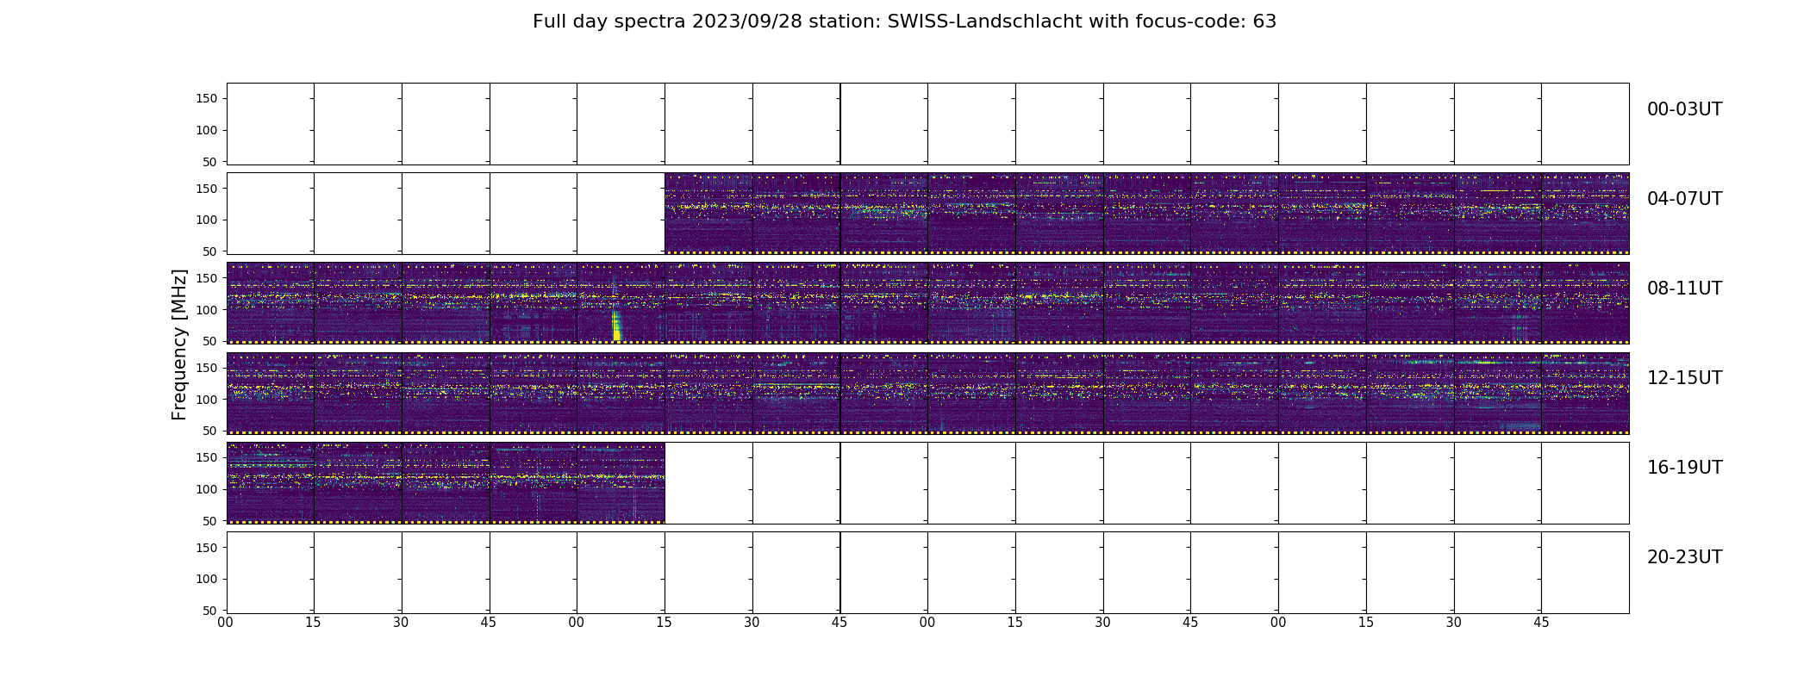Select the 04-07UT row label
Viewport: 1810px width, 689px height.
pyautogui.click(x=1684, y=199)
